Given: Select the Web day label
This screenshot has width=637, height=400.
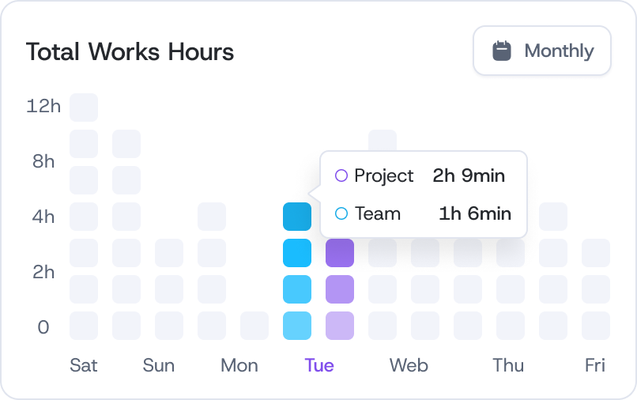Looking at the screenshot, I should tap(409, 365).
